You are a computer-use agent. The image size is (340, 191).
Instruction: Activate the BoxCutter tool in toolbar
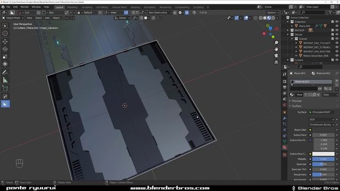(5, 104)
